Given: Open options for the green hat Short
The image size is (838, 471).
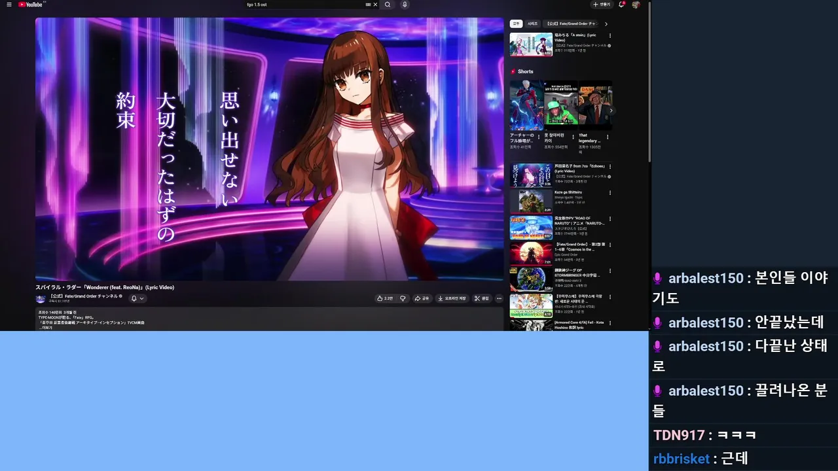Looking at the screenshot, I should pyautogui.click(x=573, y=137).
